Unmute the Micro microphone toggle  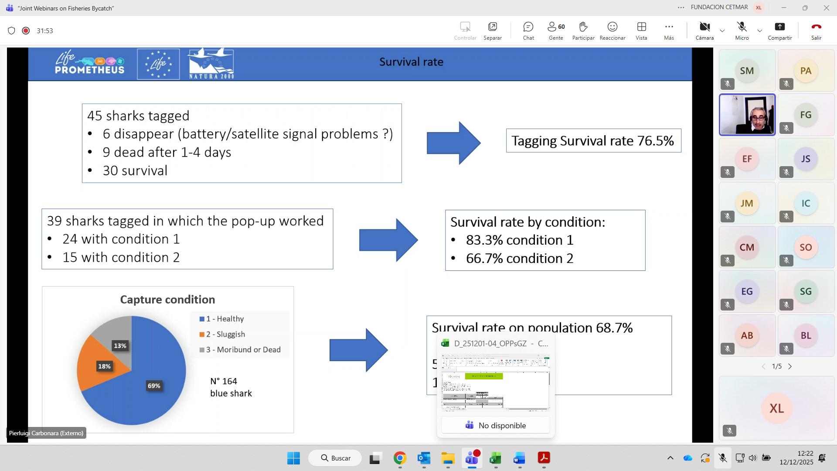click(x=742, y=31)
